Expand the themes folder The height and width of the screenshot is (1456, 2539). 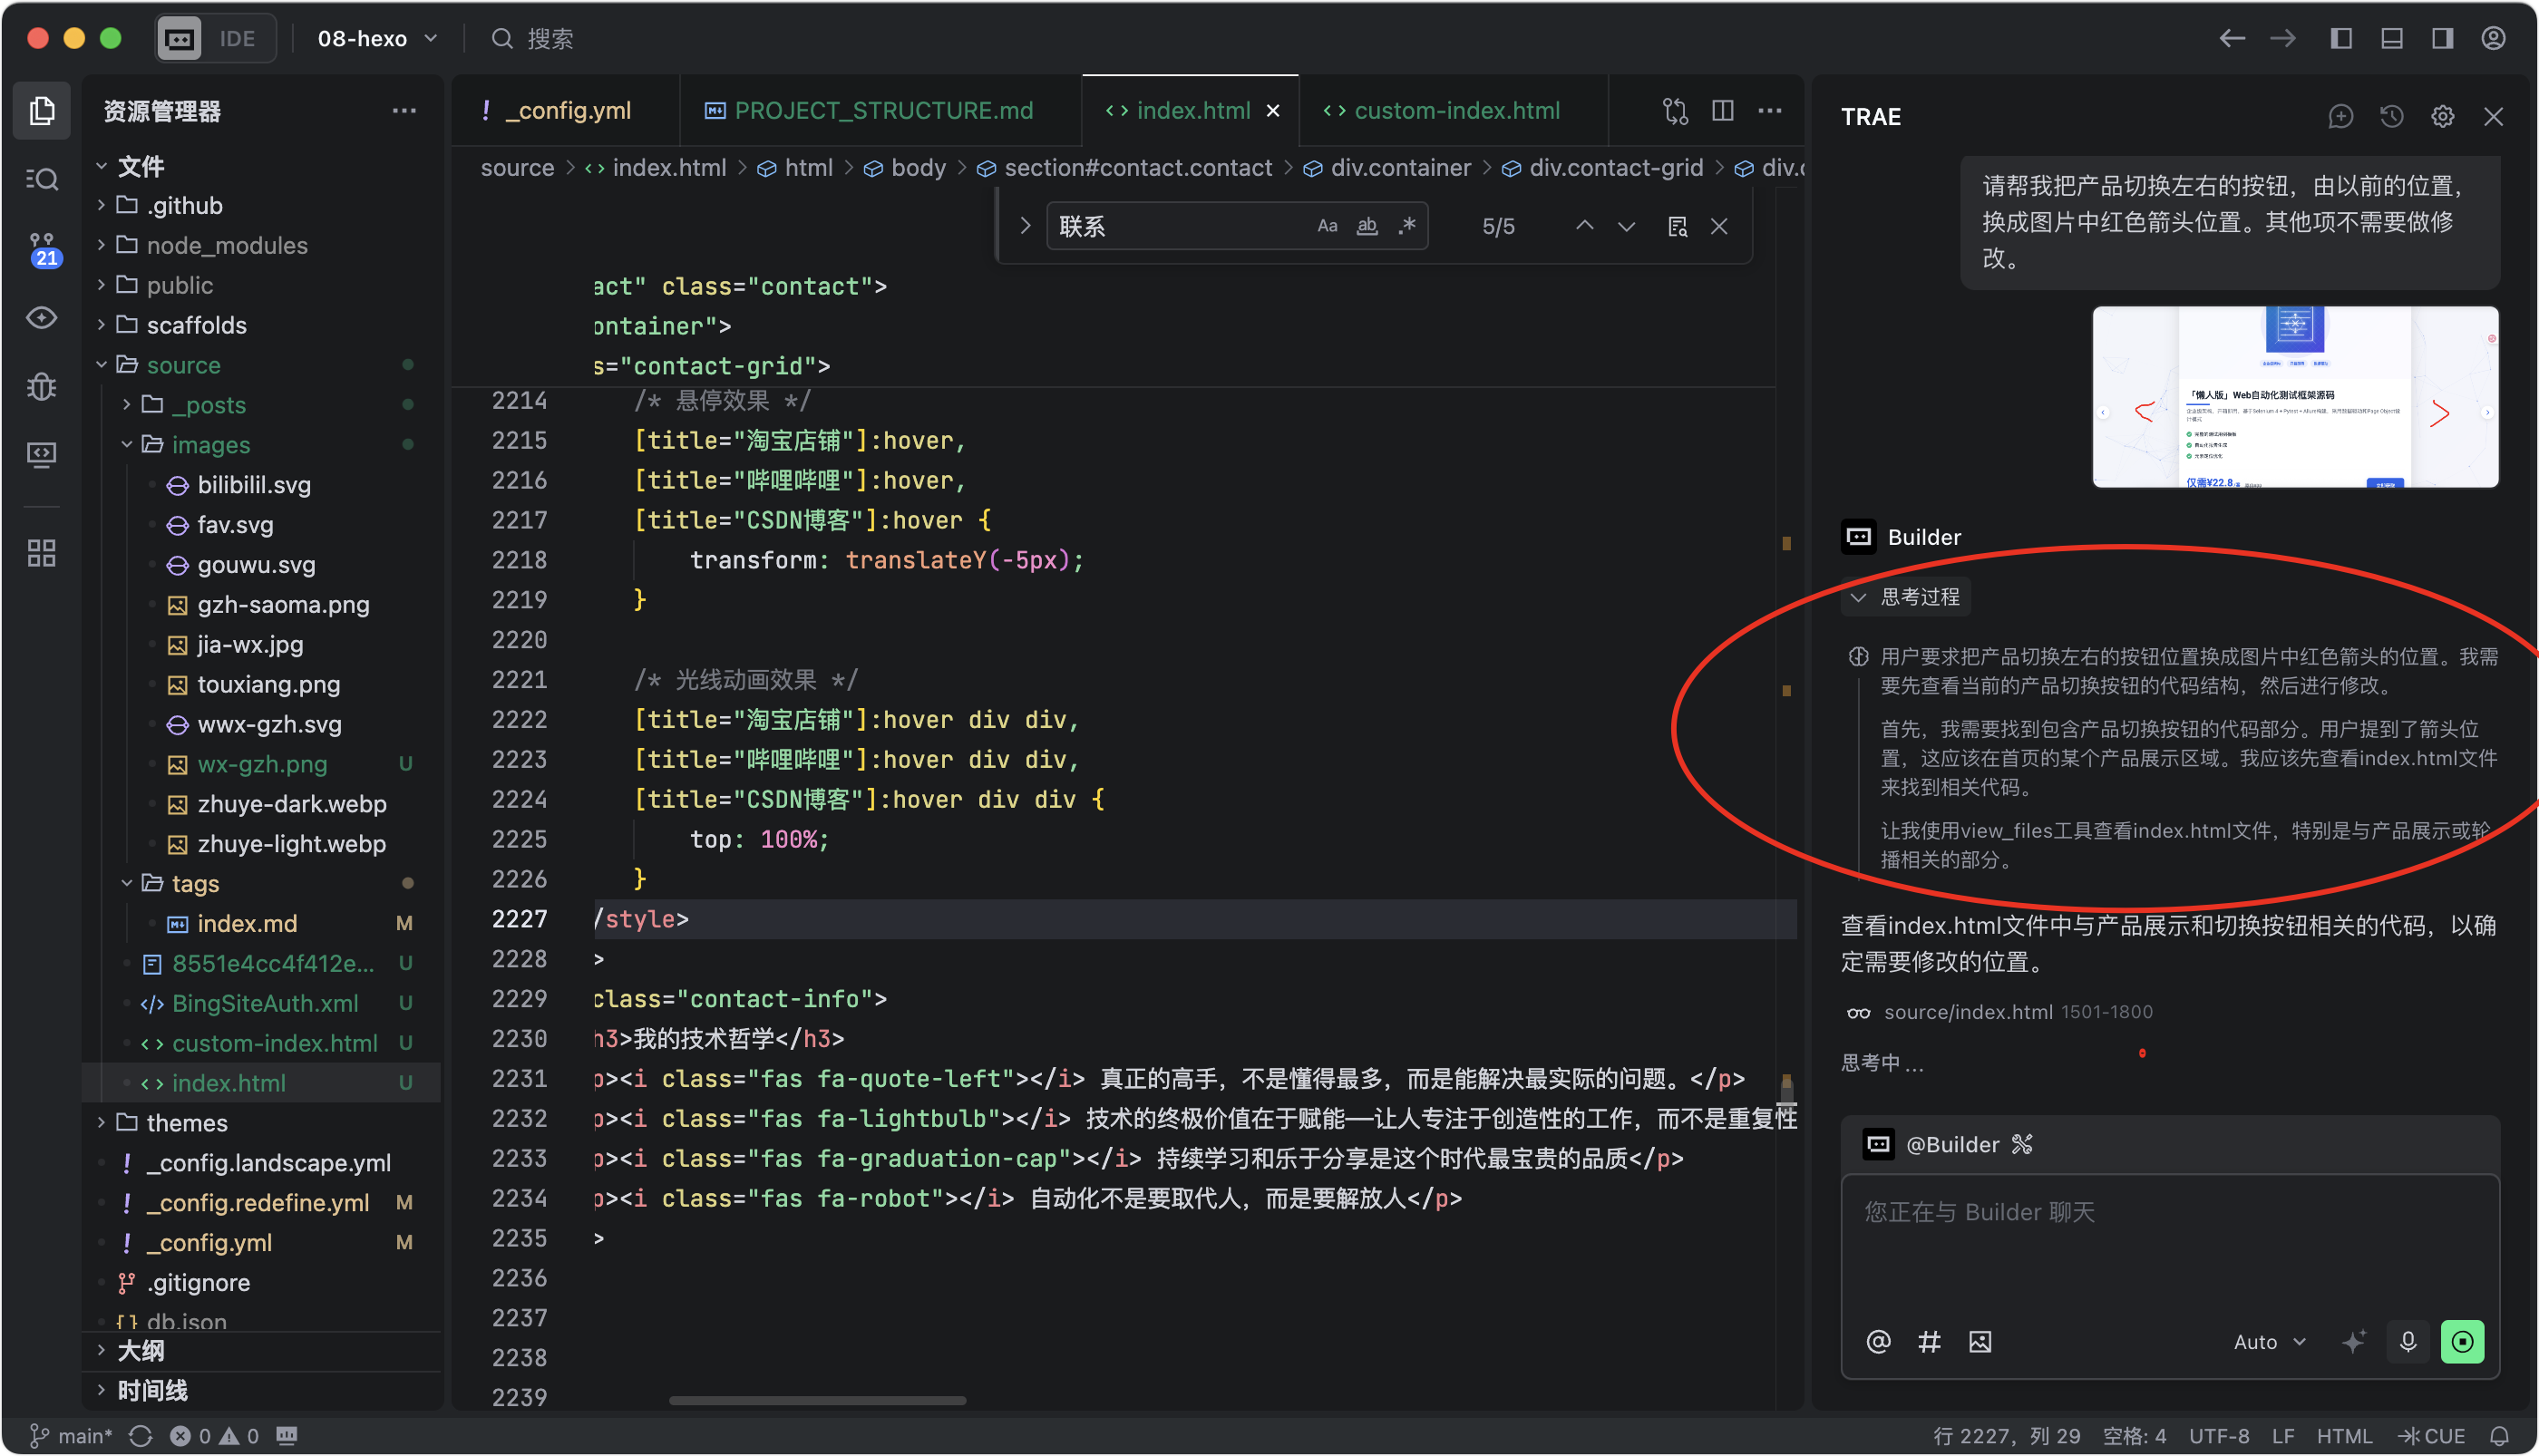click(186, 1122)
